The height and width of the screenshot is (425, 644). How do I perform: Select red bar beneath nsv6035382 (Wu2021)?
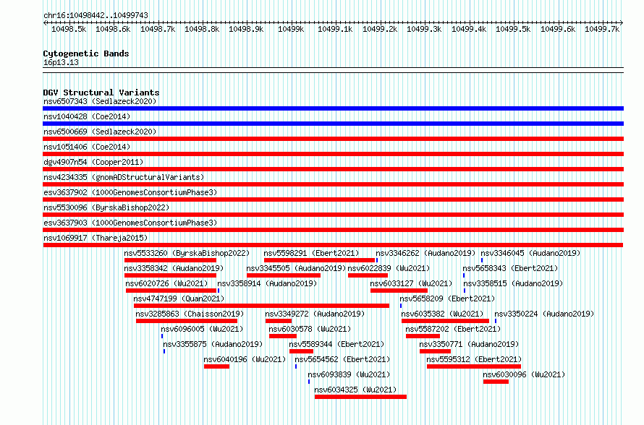click(x=445, y=321)
